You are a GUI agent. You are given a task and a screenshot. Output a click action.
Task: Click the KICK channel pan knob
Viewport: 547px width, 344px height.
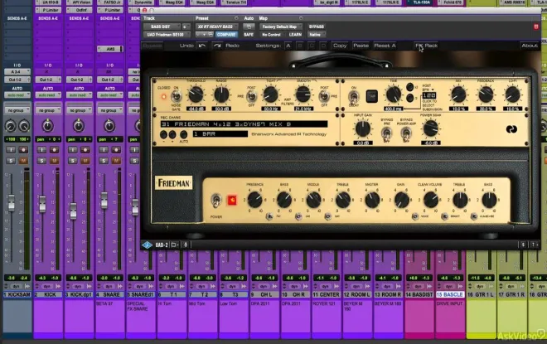pos(48,126)
